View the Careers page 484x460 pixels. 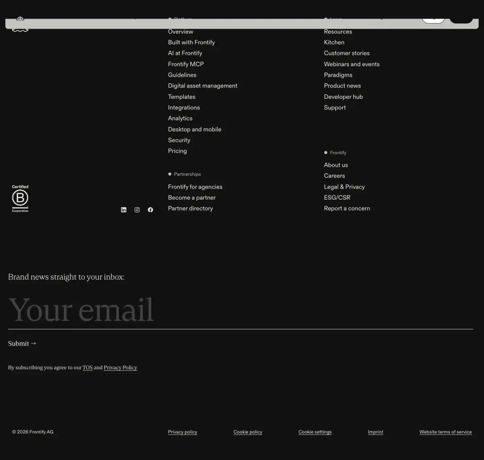(x=334, y=176)
